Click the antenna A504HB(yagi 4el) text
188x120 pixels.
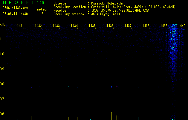[x=106, y=14]
